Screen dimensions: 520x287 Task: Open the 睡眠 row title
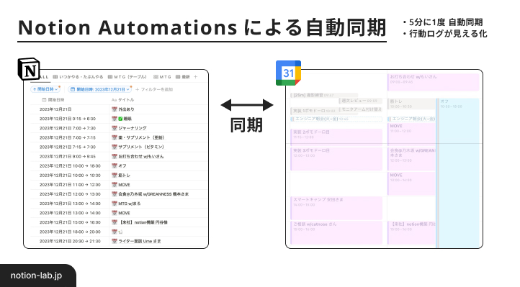click(127, 119)
